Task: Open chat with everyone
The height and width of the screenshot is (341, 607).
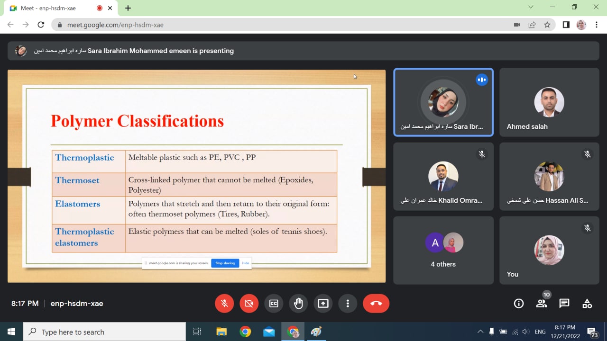Action: tap(564, 304)
